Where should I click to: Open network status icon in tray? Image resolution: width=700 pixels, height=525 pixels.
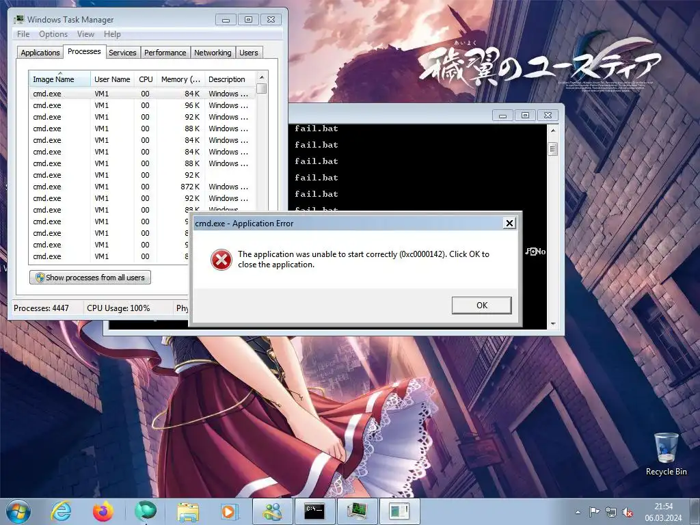point(610,513)
